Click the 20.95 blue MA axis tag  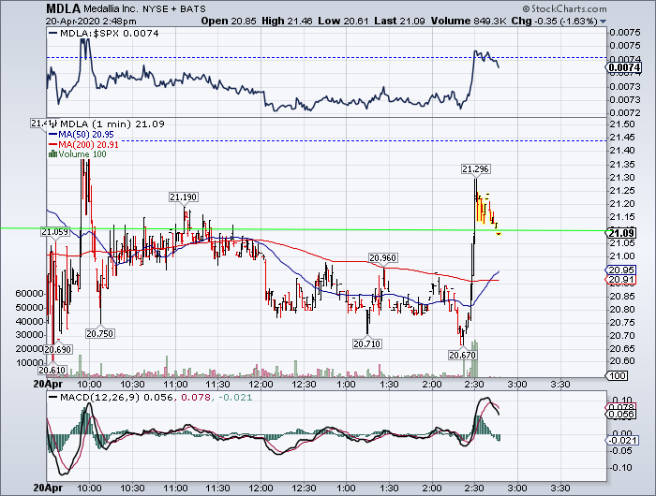(620, 270)
